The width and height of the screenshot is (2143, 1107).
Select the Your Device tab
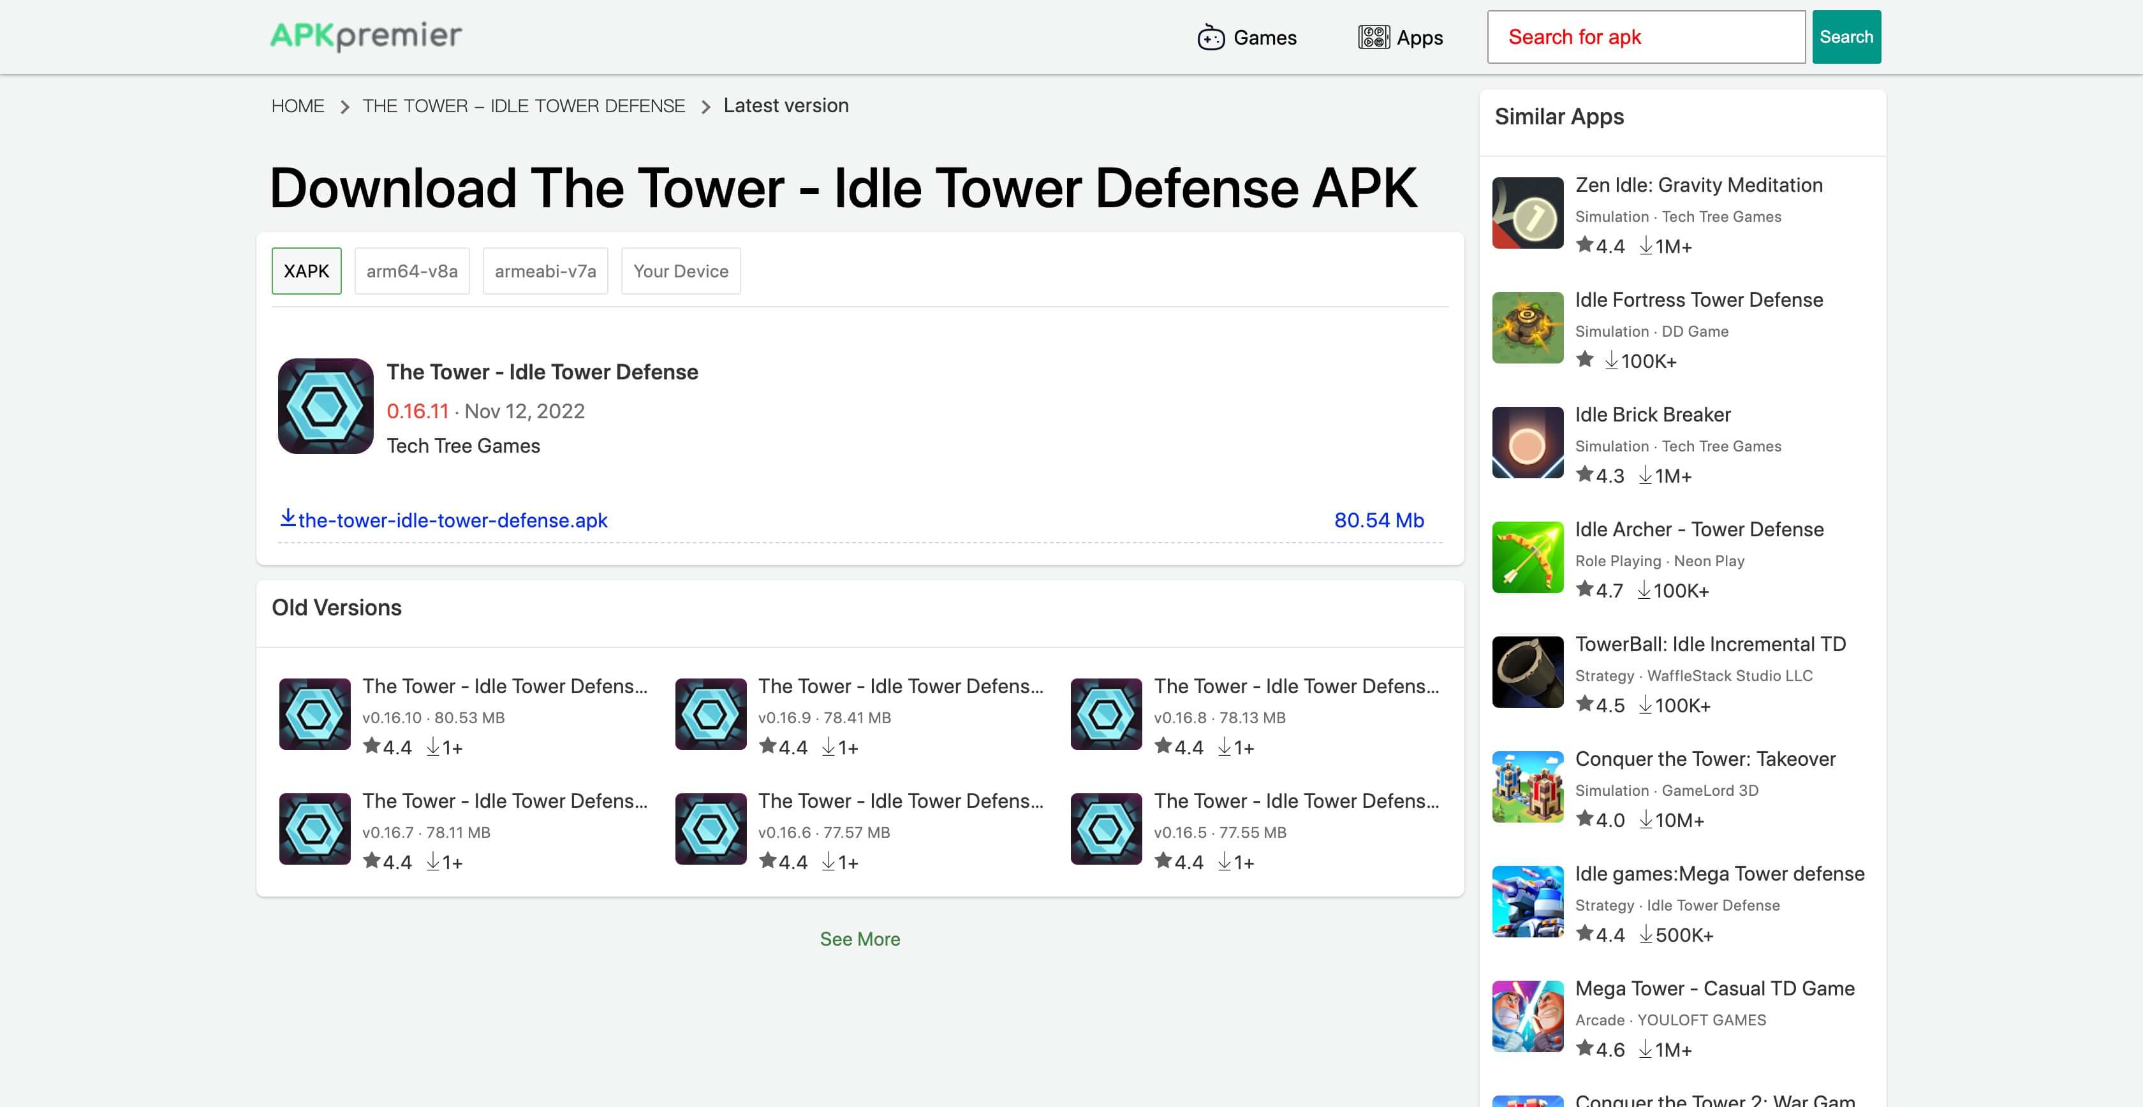click(681, 271)
